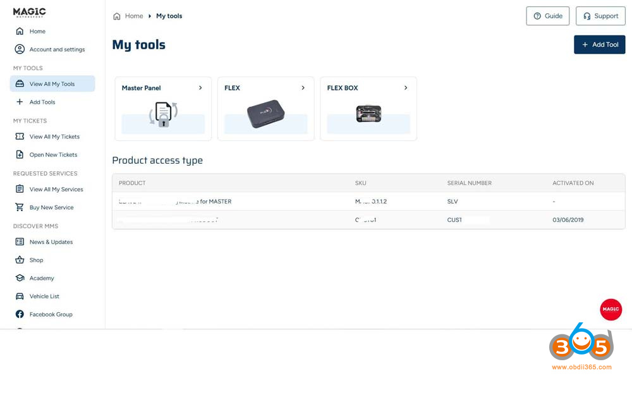Click the Facebook Group icon
This screenshot has height=395, width=632.
click(x=20, y=314)
